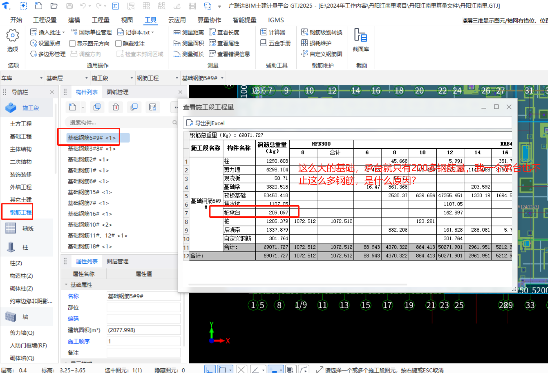
Task: Click the 部位 value field
Action: tap(144, 308)
